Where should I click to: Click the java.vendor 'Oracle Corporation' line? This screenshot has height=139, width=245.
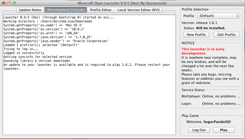(56, 41)
